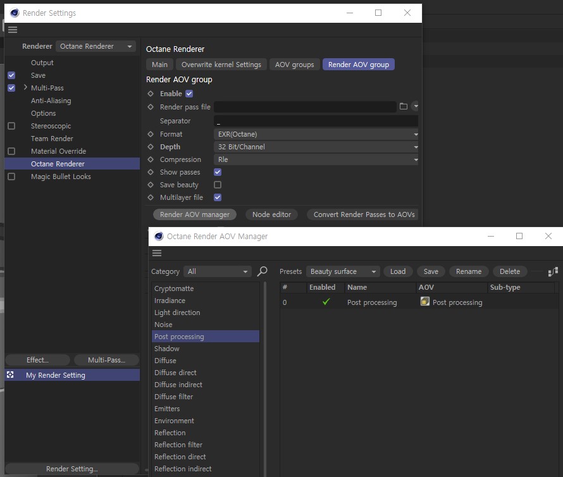Open the Renderer dropdown showing Octane Renderer

tap(96, 46)
